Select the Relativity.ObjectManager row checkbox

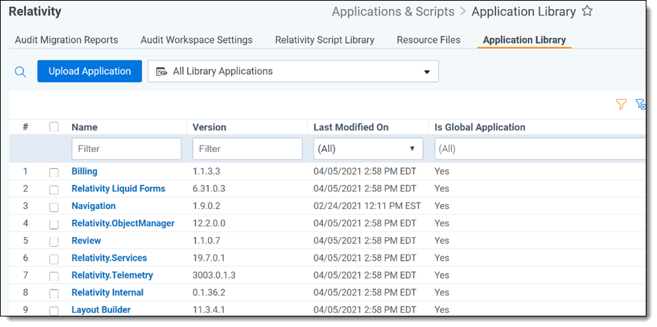pos(53,224)
